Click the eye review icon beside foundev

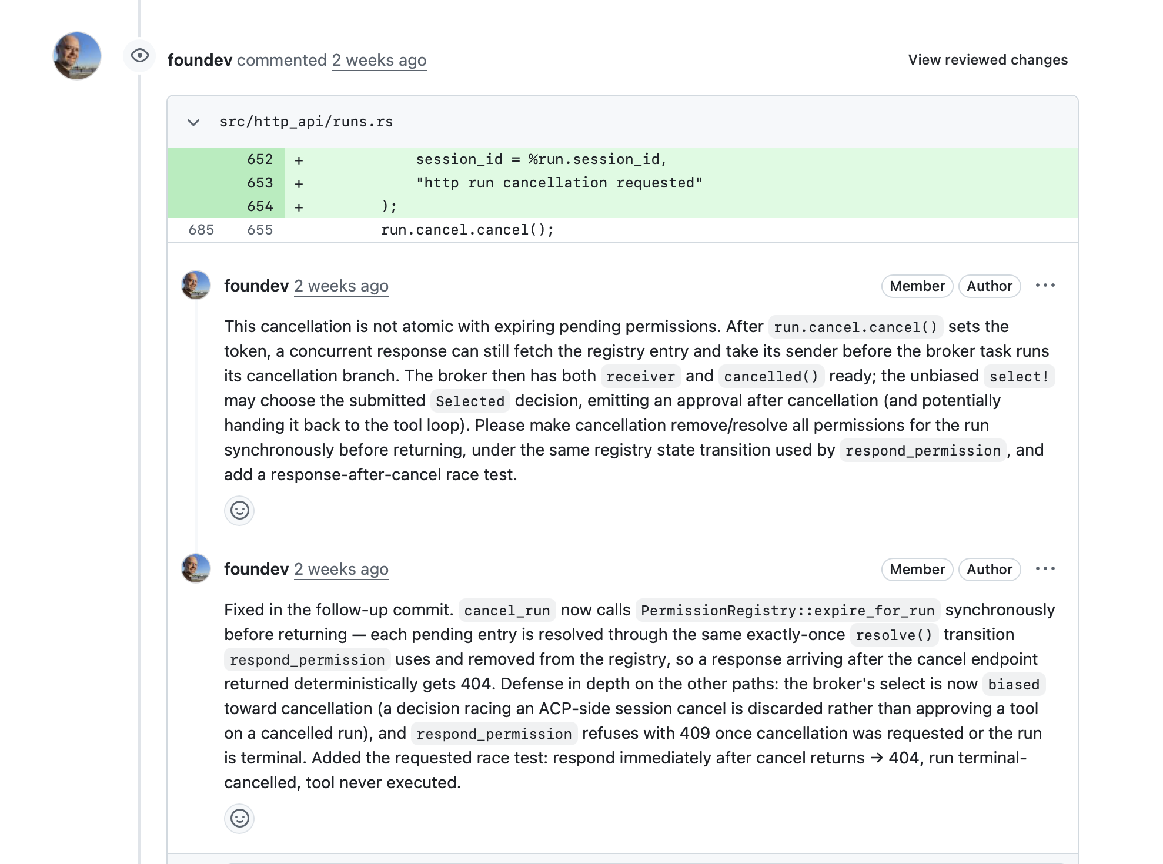pyautogui.click(x=140, y=56)
